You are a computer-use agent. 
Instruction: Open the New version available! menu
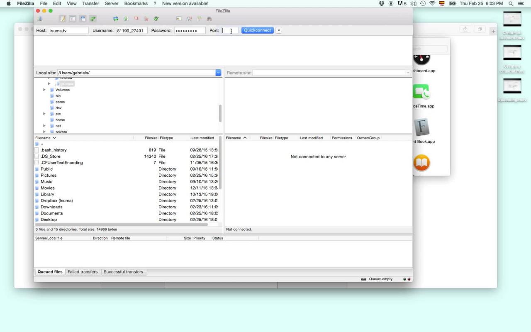coord(185,3)
